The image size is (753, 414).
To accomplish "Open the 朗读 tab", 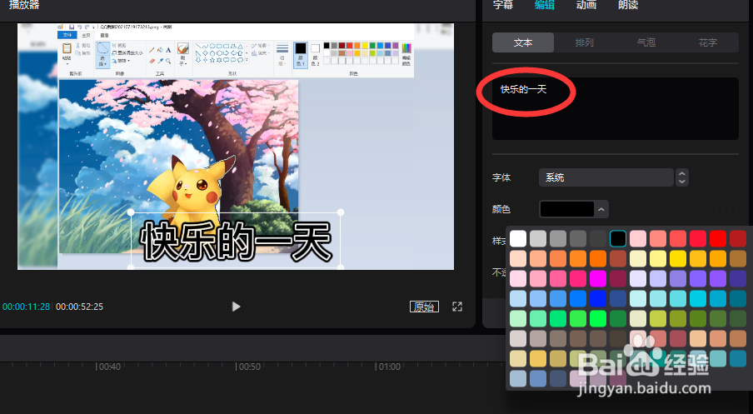I will 628,4.
